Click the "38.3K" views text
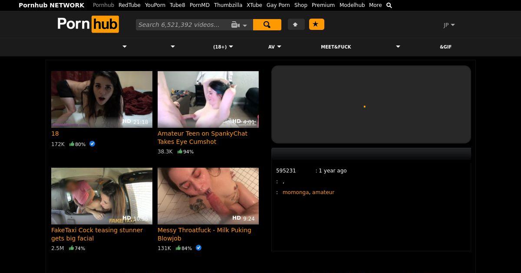 click(165, 152)
